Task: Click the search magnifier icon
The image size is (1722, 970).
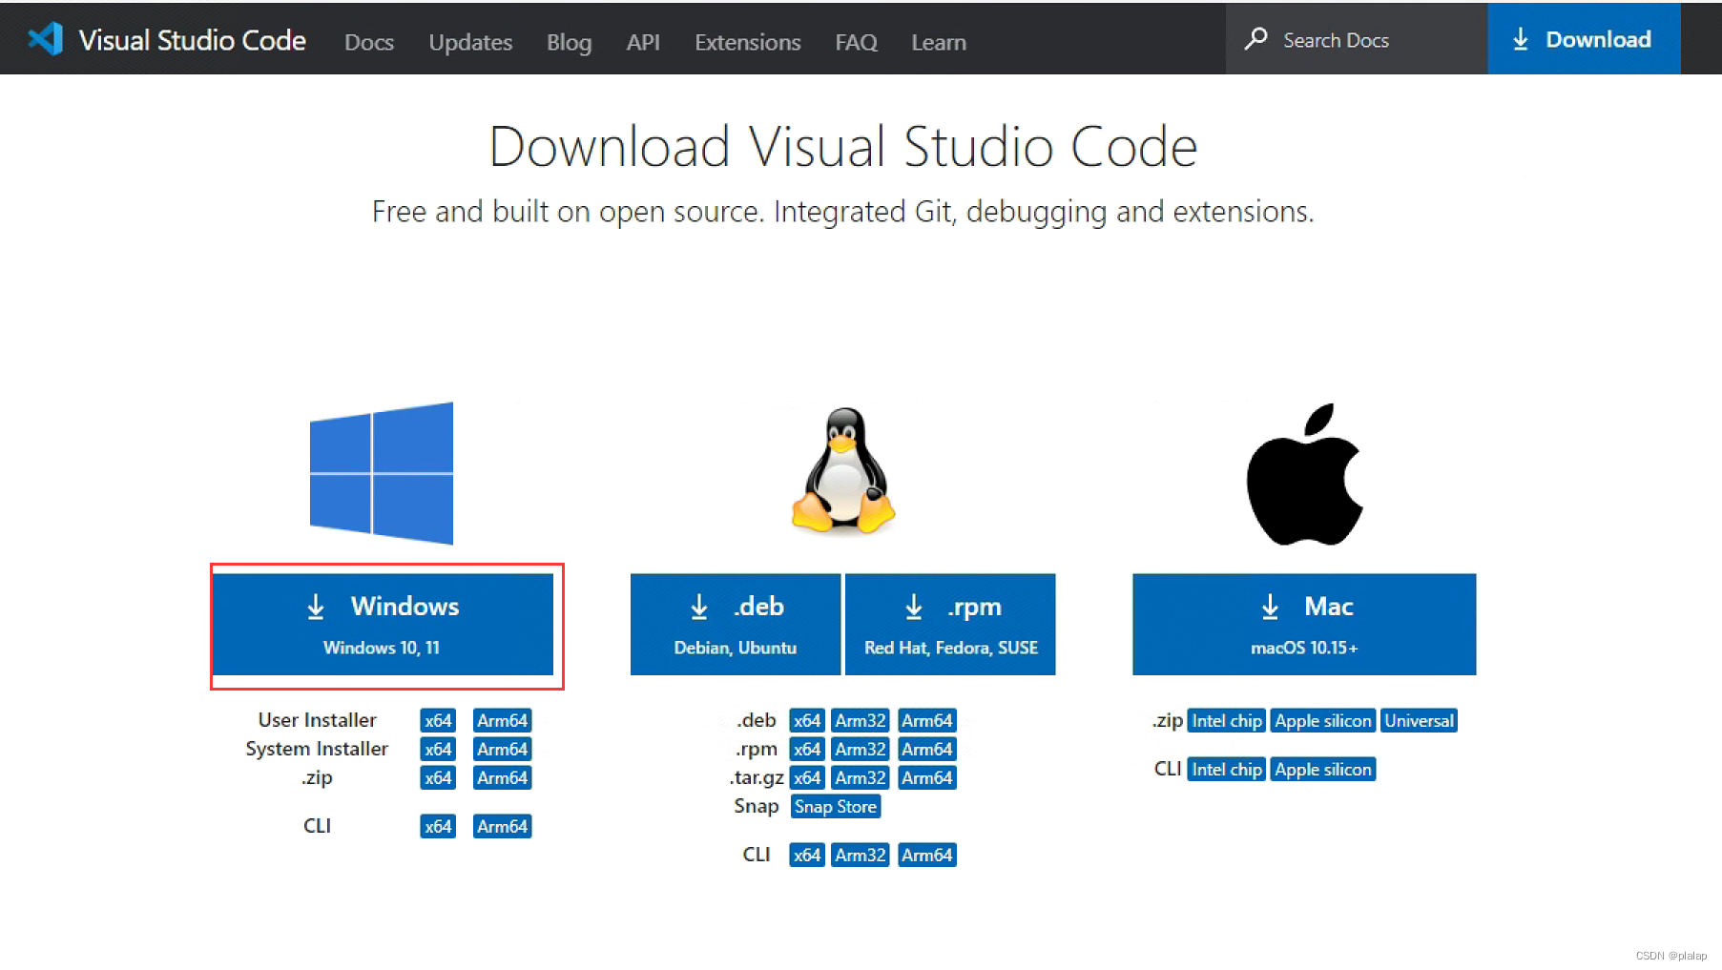Action: click(x=1256, y=39)
